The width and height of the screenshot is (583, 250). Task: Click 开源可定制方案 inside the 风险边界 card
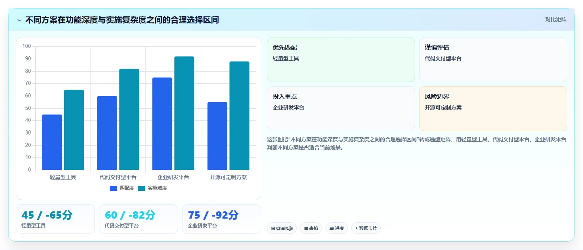pyautogui.click(x=443, y=107)
